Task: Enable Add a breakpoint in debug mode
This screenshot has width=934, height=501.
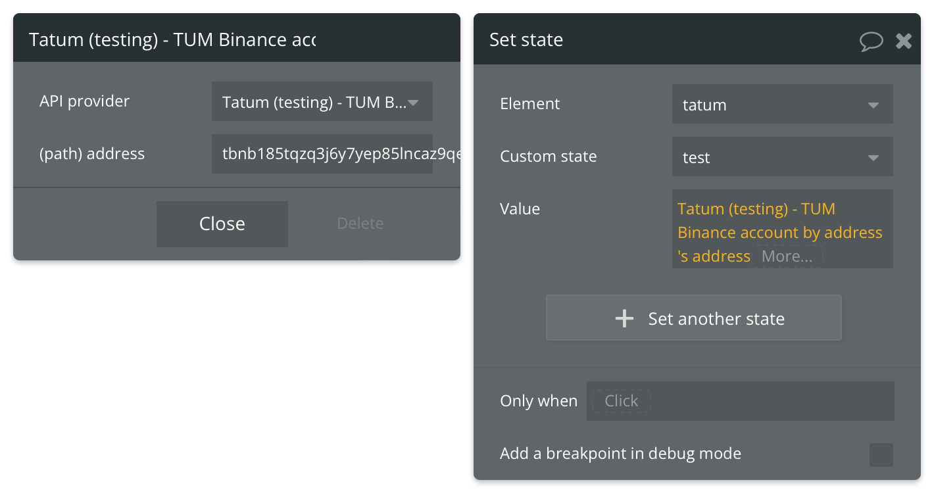Action: (x=881, y=454)
